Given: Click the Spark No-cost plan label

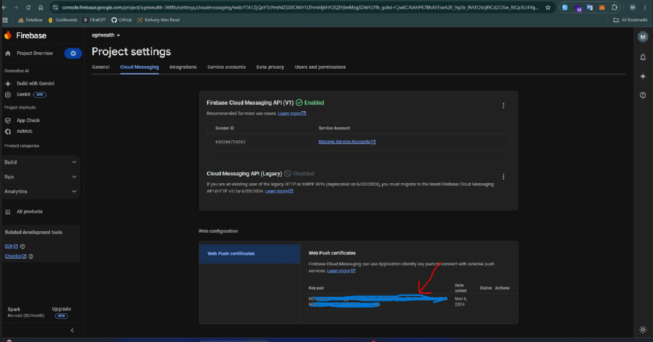Looking at the screenshot, I should pyautogui.click(x=26, y=312).
